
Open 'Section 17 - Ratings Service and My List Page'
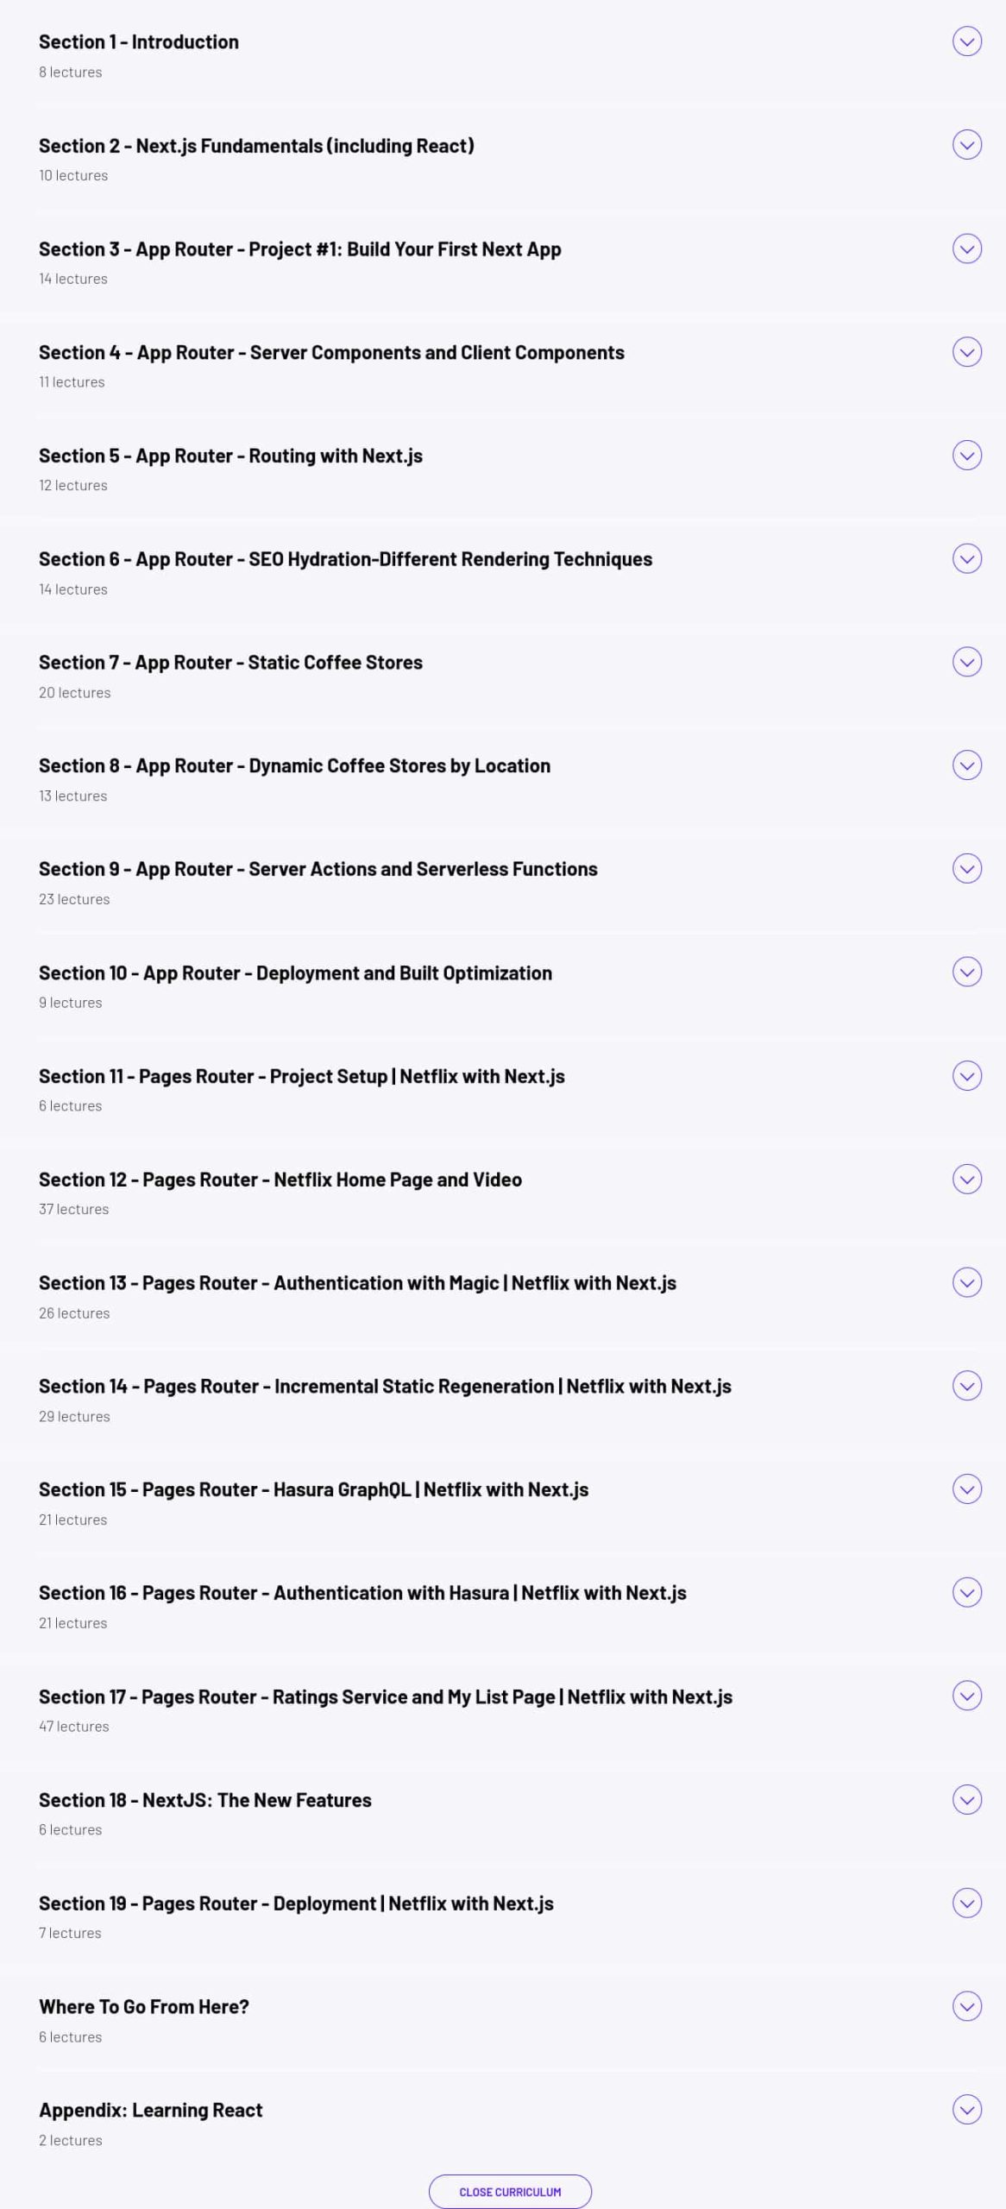point(386,1697)
